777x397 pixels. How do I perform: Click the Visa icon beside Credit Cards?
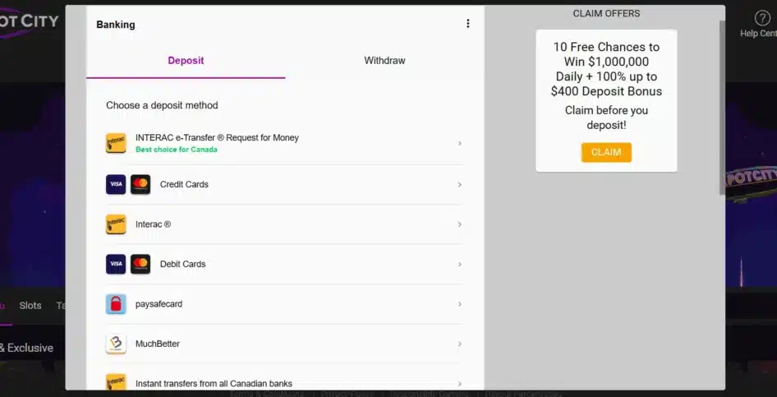[116, 184]
